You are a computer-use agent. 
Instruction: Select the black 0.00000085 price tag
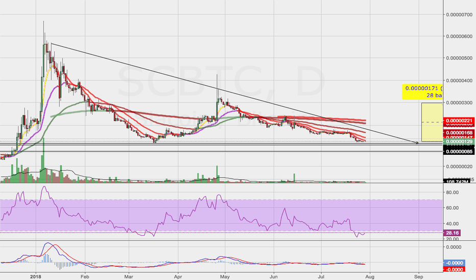[459, 151]
